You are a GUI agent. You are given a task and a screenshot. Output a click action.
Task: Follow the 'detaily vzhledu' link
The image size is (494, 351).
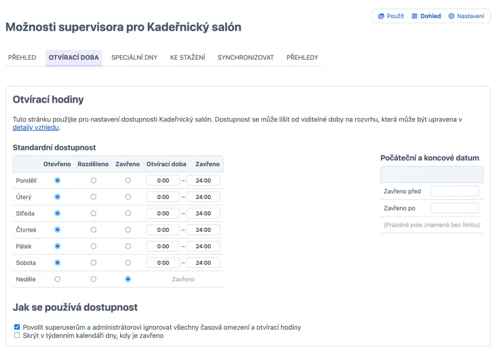tap(36, 128)
